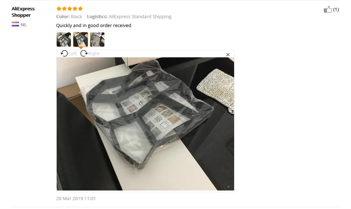Open the first review photo thumbnail
This screenshot has height=209, width=351.
pyautogui.click(x=64, y=40)
